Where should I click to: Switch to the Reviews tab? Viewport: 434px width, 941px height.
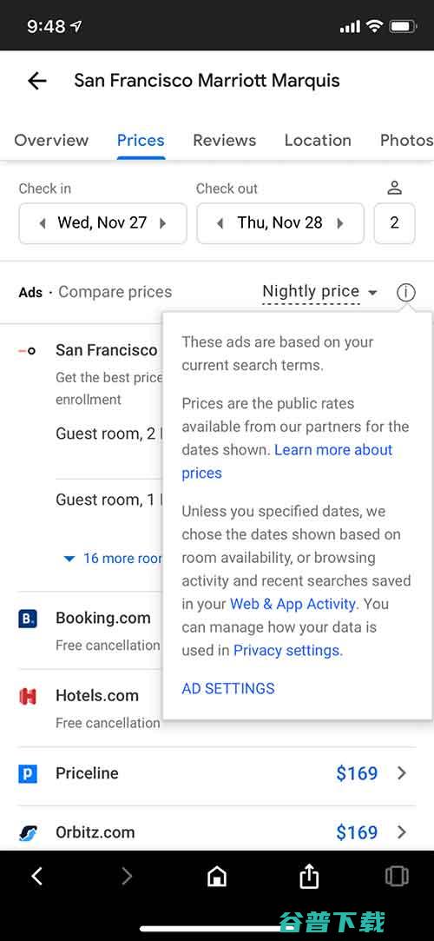(224, 141)
